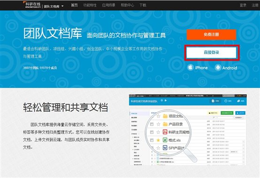Image resolution: width=260 pixels, height=178 pixels.
Task: Click the 注册 link in header
Action: coord(255,5)
